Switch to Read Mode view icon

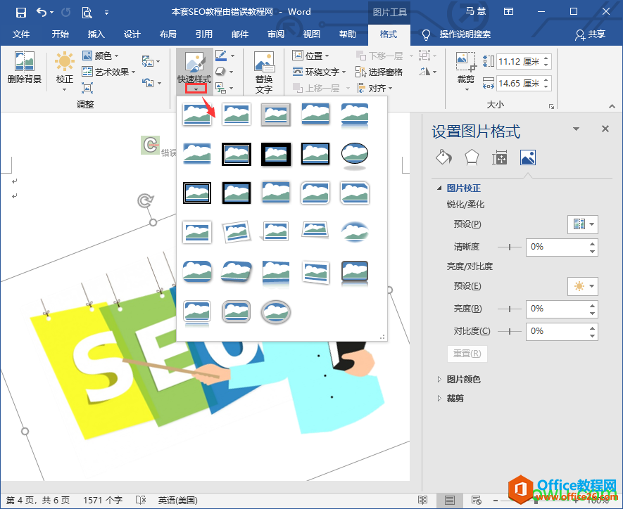click(x=423, y=501)
